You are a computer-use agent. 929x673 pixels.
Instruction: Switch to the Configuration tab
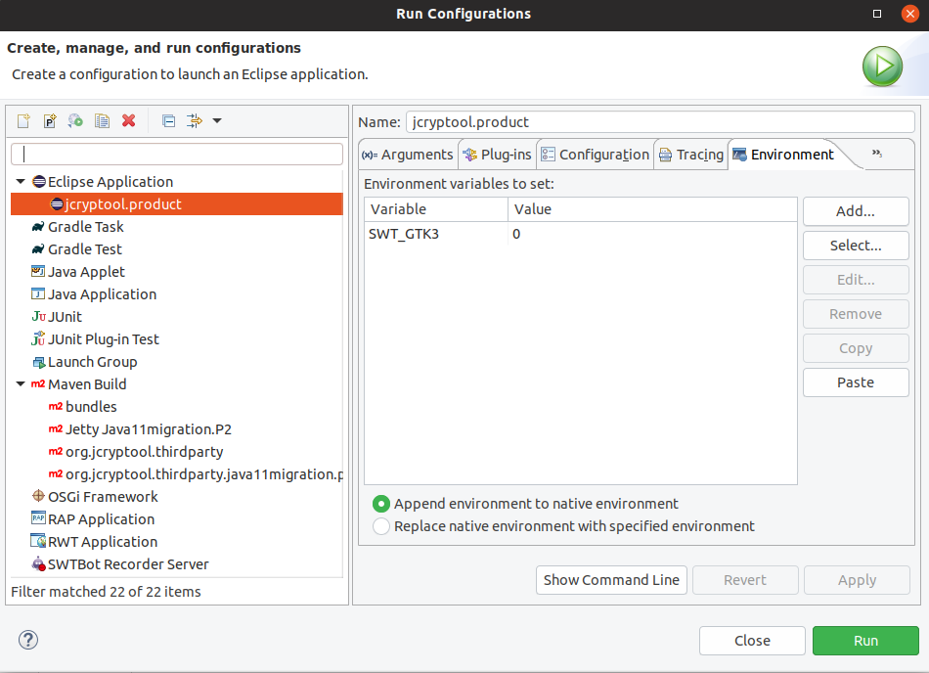pos(596,155)
